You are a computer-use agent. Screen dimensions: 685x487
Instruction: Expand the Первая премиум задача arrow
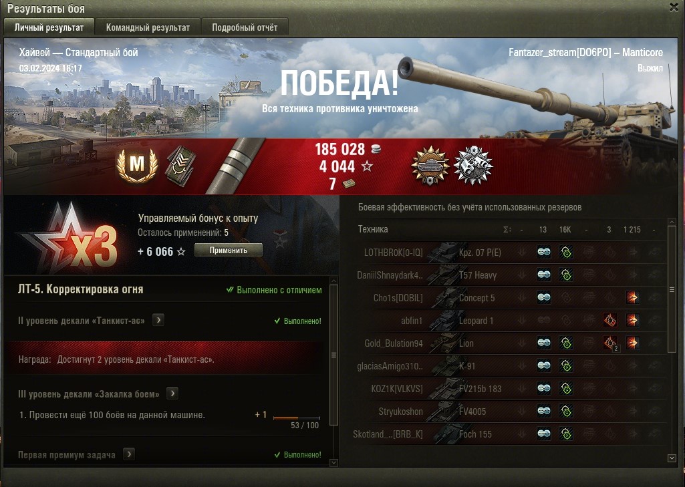click(128, 454)
